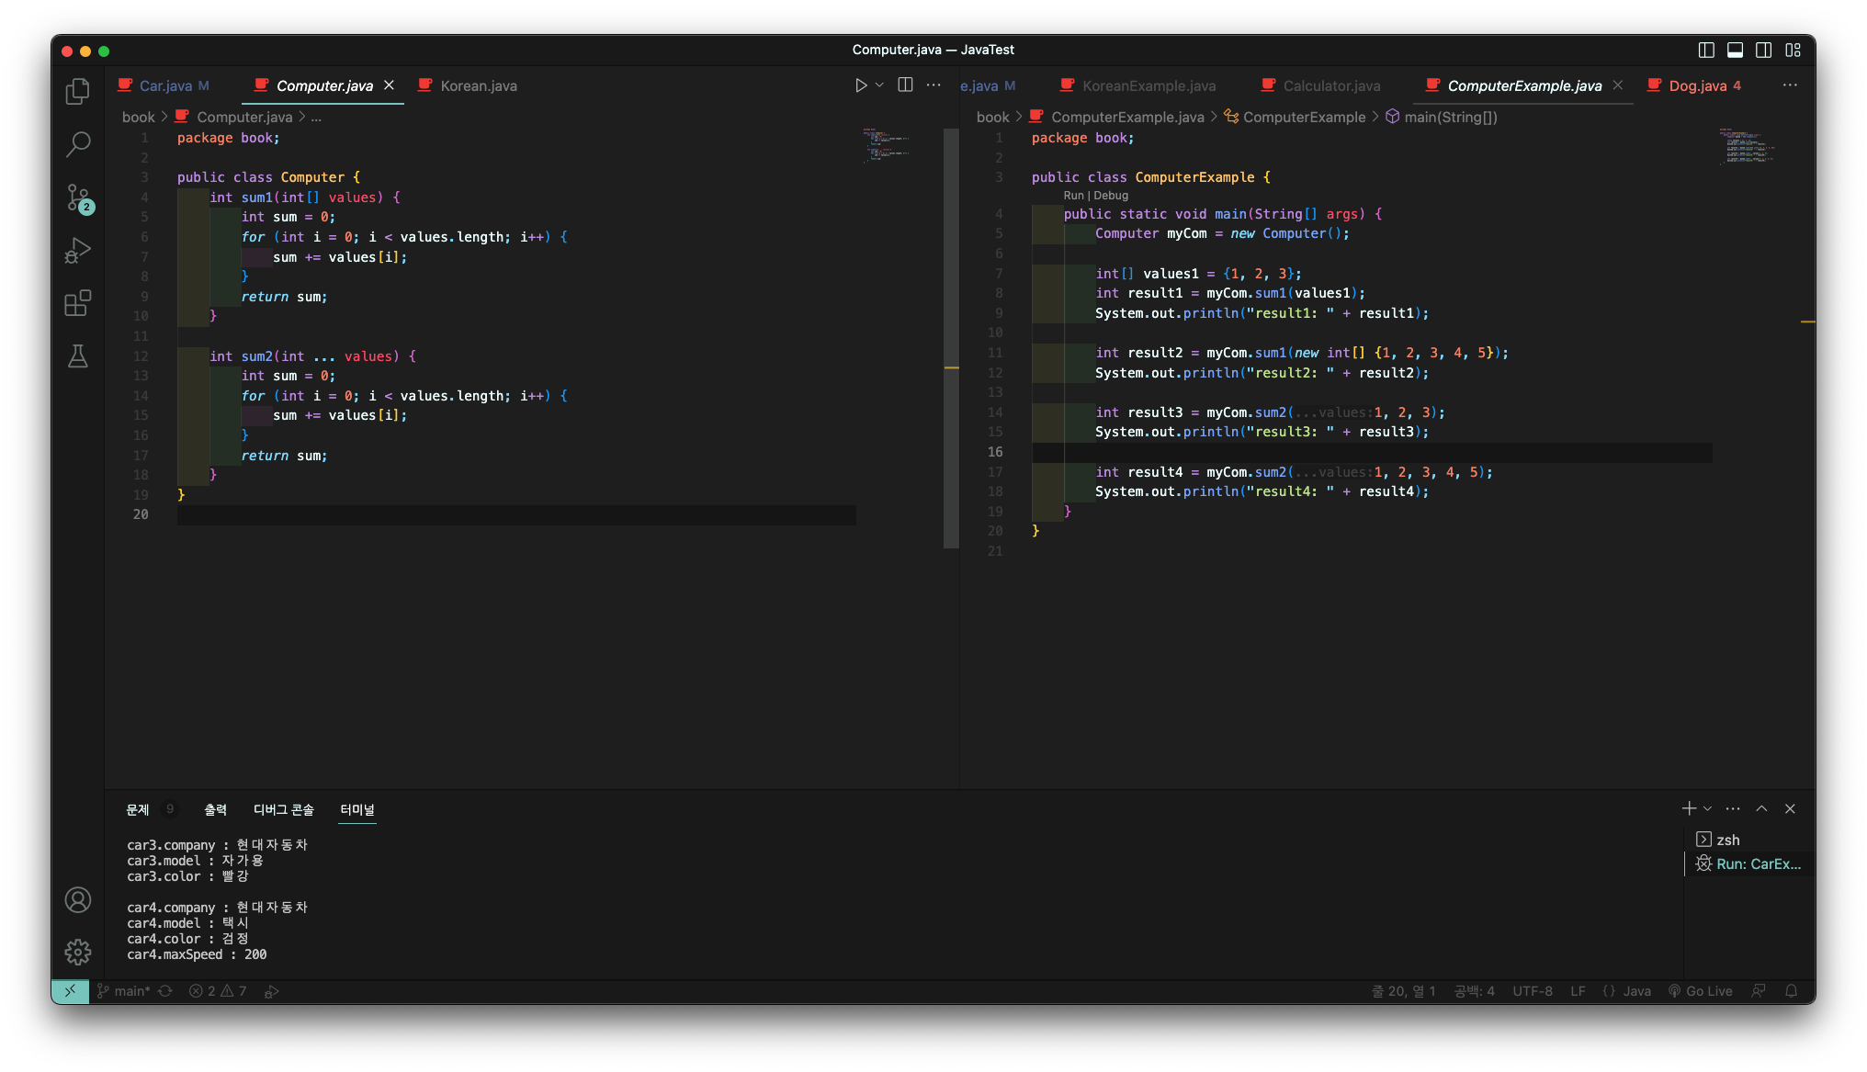
Task: Click 'book' breadcrumb in left editor
Action: (x=139, y=117)
